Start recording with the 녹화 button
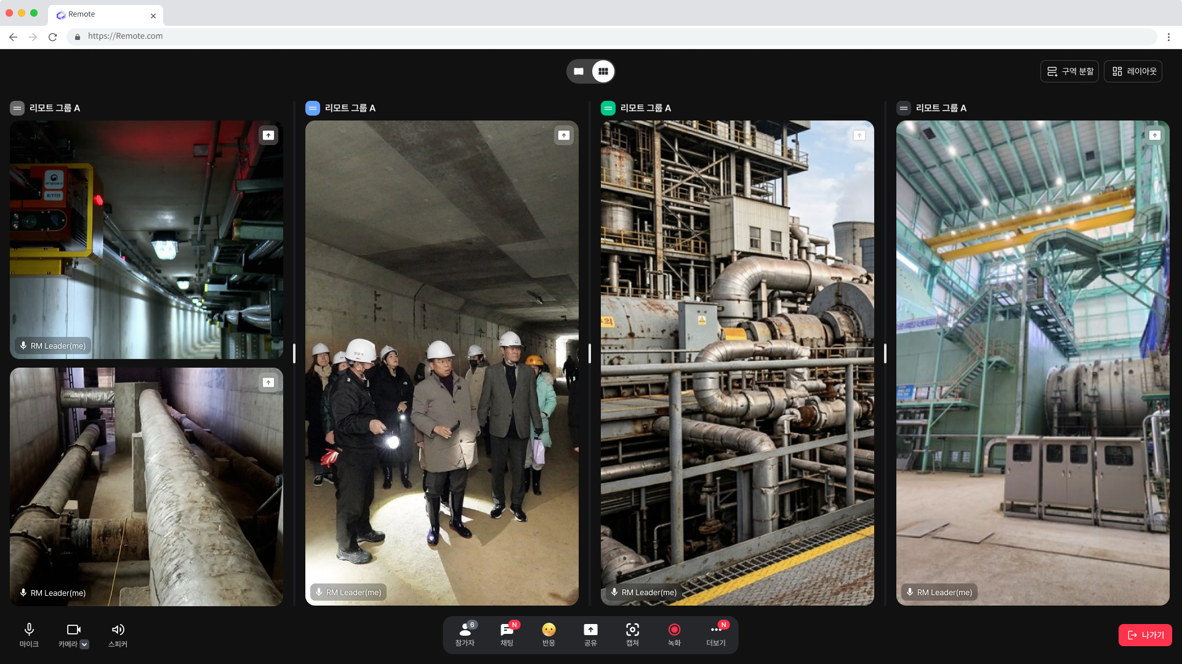The height and width of the screenshot is (664, 1182). [x=674, y=630]
